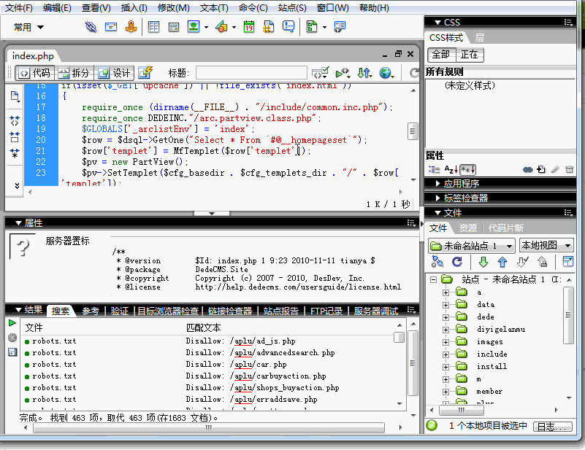The image size is (585, 450).
Task: Switch to 设计 (Design) view
Action: (x=114, y=73)
